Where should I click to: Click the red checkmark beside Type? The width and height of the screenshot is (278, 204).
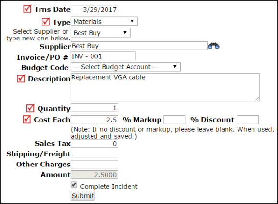tap(46, 22)
